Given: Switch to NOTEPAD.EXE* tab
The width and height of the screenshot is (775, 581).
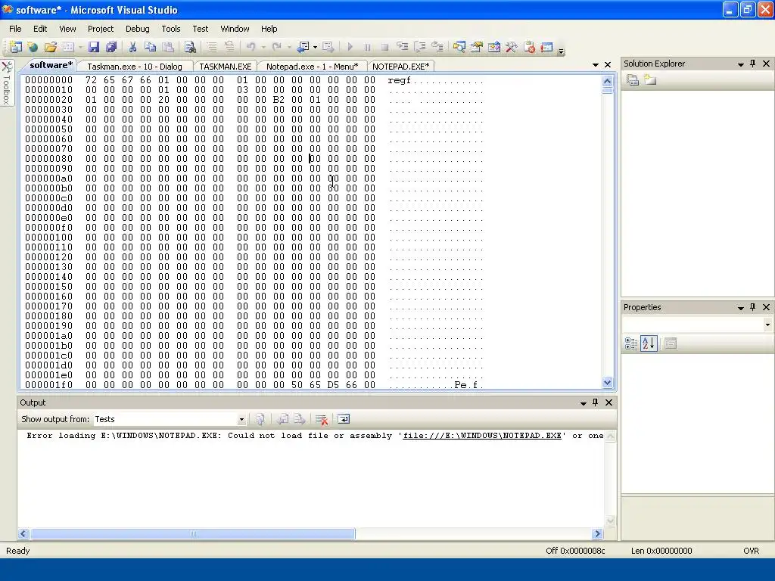Looking at the screenshot, I should [401, 67].
